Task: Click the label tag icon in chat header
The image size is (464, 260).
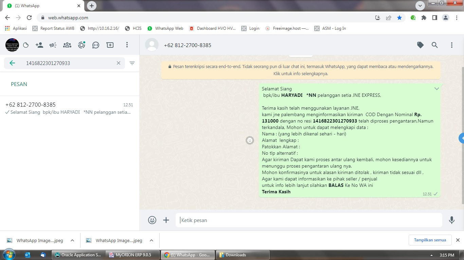Action: coord(421,45)
